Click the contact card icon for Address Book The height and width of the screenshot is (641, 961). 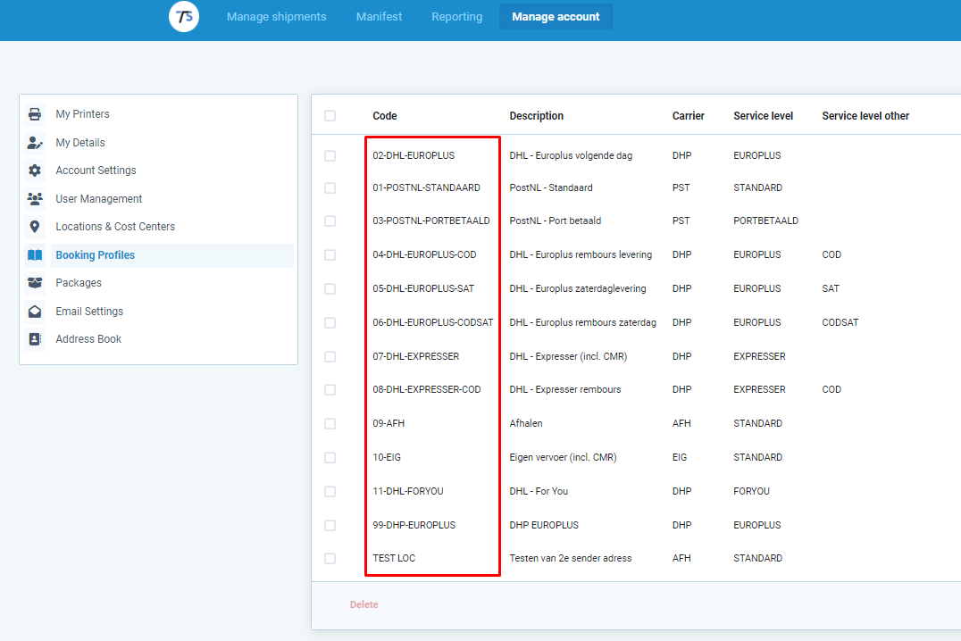tap(36, 338)
